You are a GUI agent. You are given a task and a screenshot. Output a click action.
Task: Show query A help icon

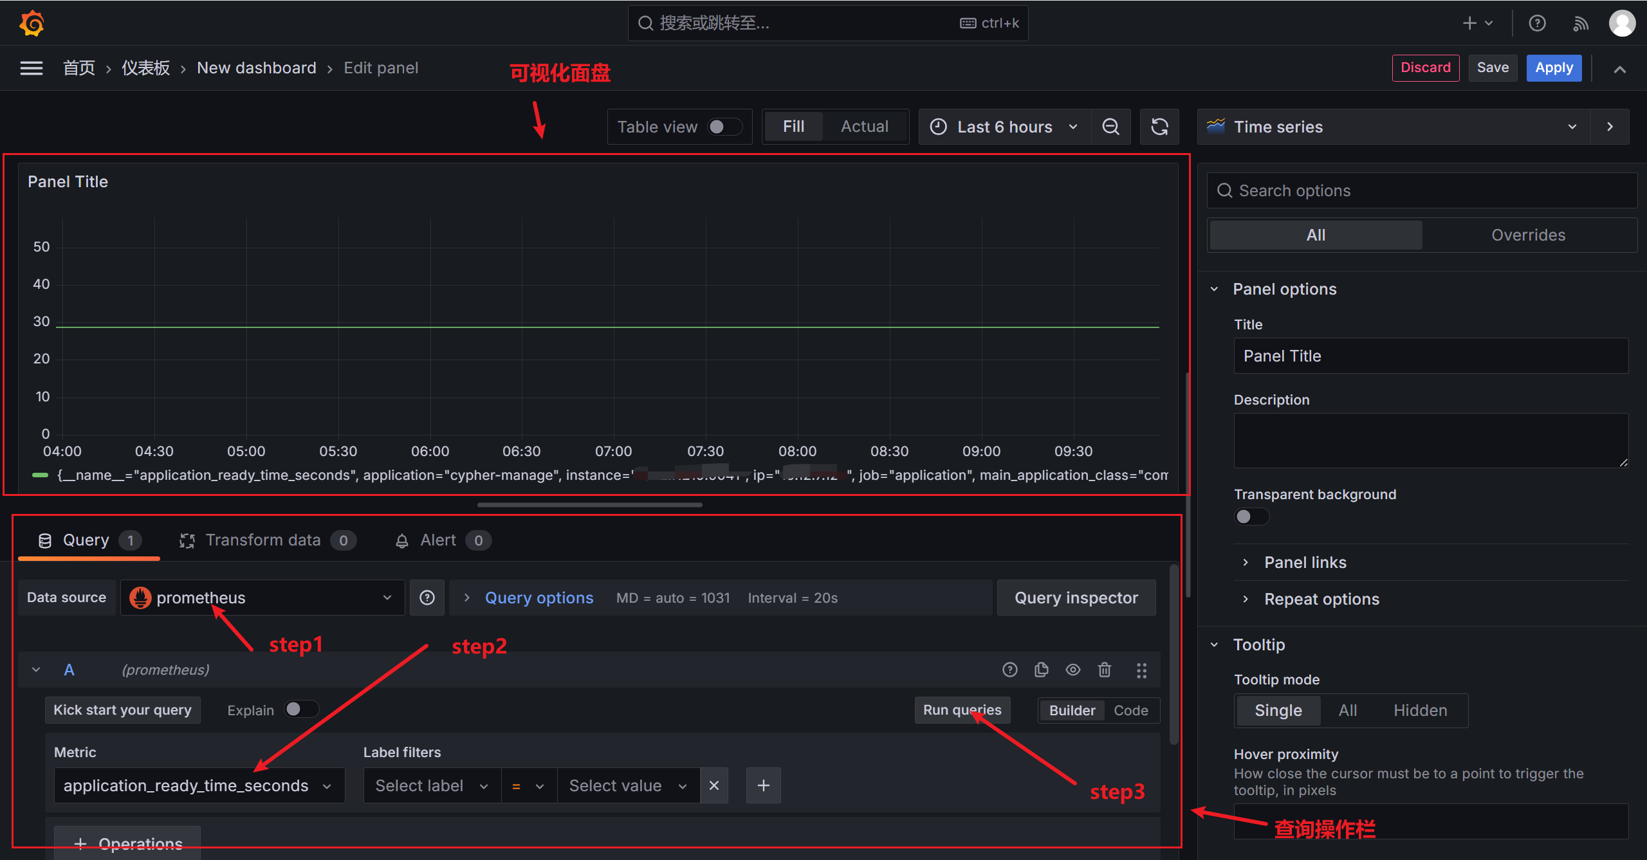[x=1009, y=670]
